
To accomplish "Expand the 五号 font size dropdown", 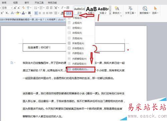I will coord(12,8).
